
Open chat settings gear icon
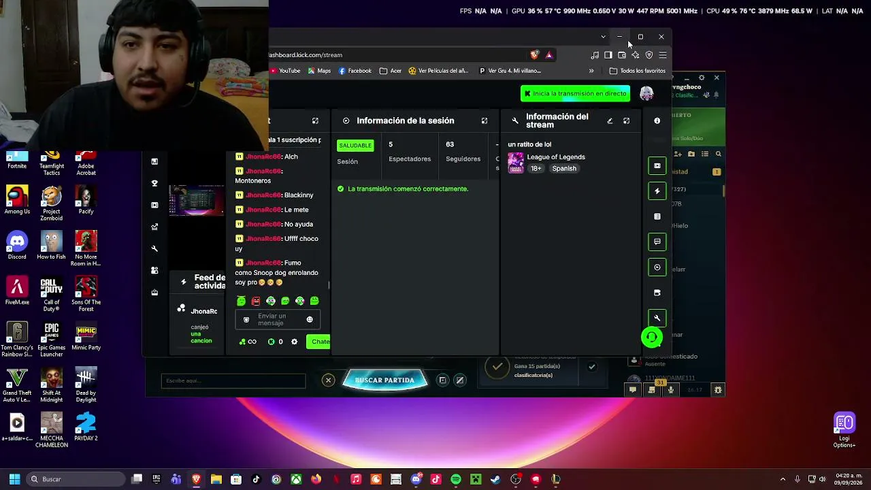click(x=295, y=342)
